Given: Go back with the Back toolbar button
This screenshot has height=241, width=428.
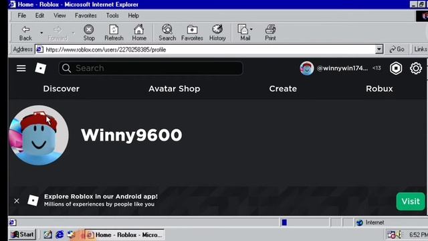Looking at the screenshot, I should (x=25, y=33).
